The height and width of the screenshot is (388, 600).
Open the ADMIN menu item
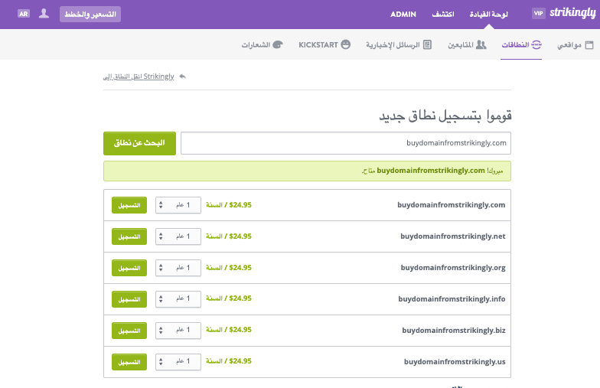pos(403,14)
